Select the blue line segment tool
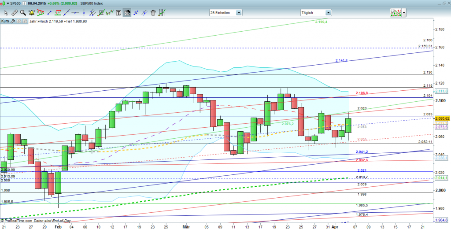Viewport: 451px width, 229px height. point(49,13)
